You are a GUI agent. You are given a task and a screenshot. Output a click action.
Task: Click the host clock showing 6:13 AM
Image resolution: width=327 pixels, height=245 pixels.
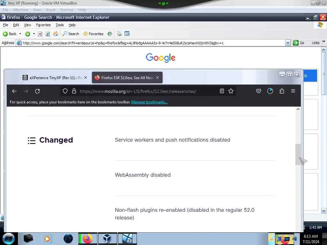click(311, 239)
